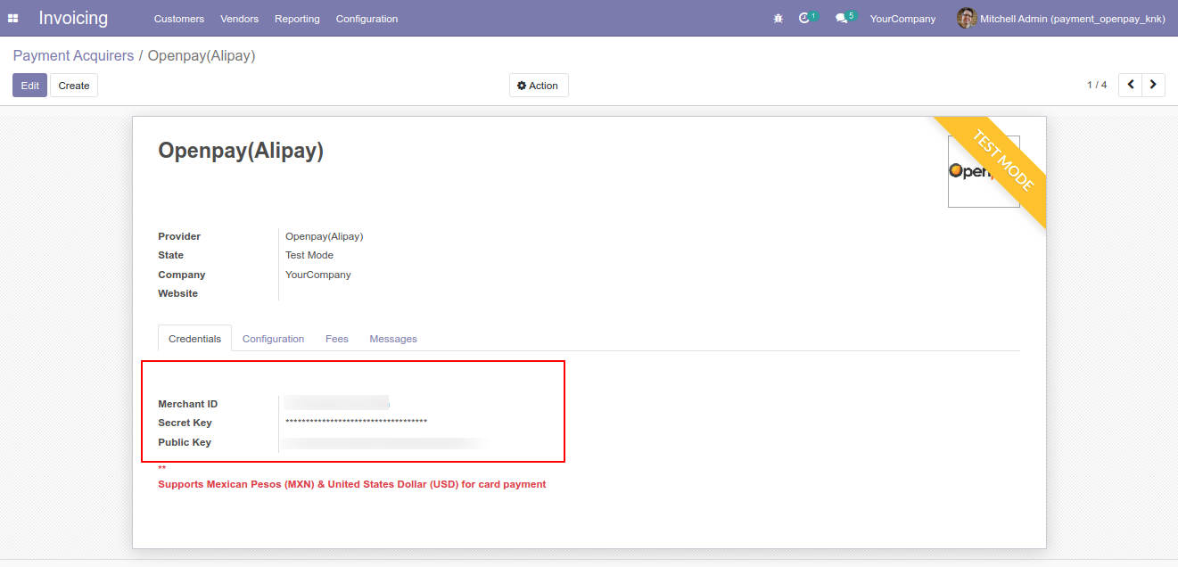Click the Create button

pos(74,86)
